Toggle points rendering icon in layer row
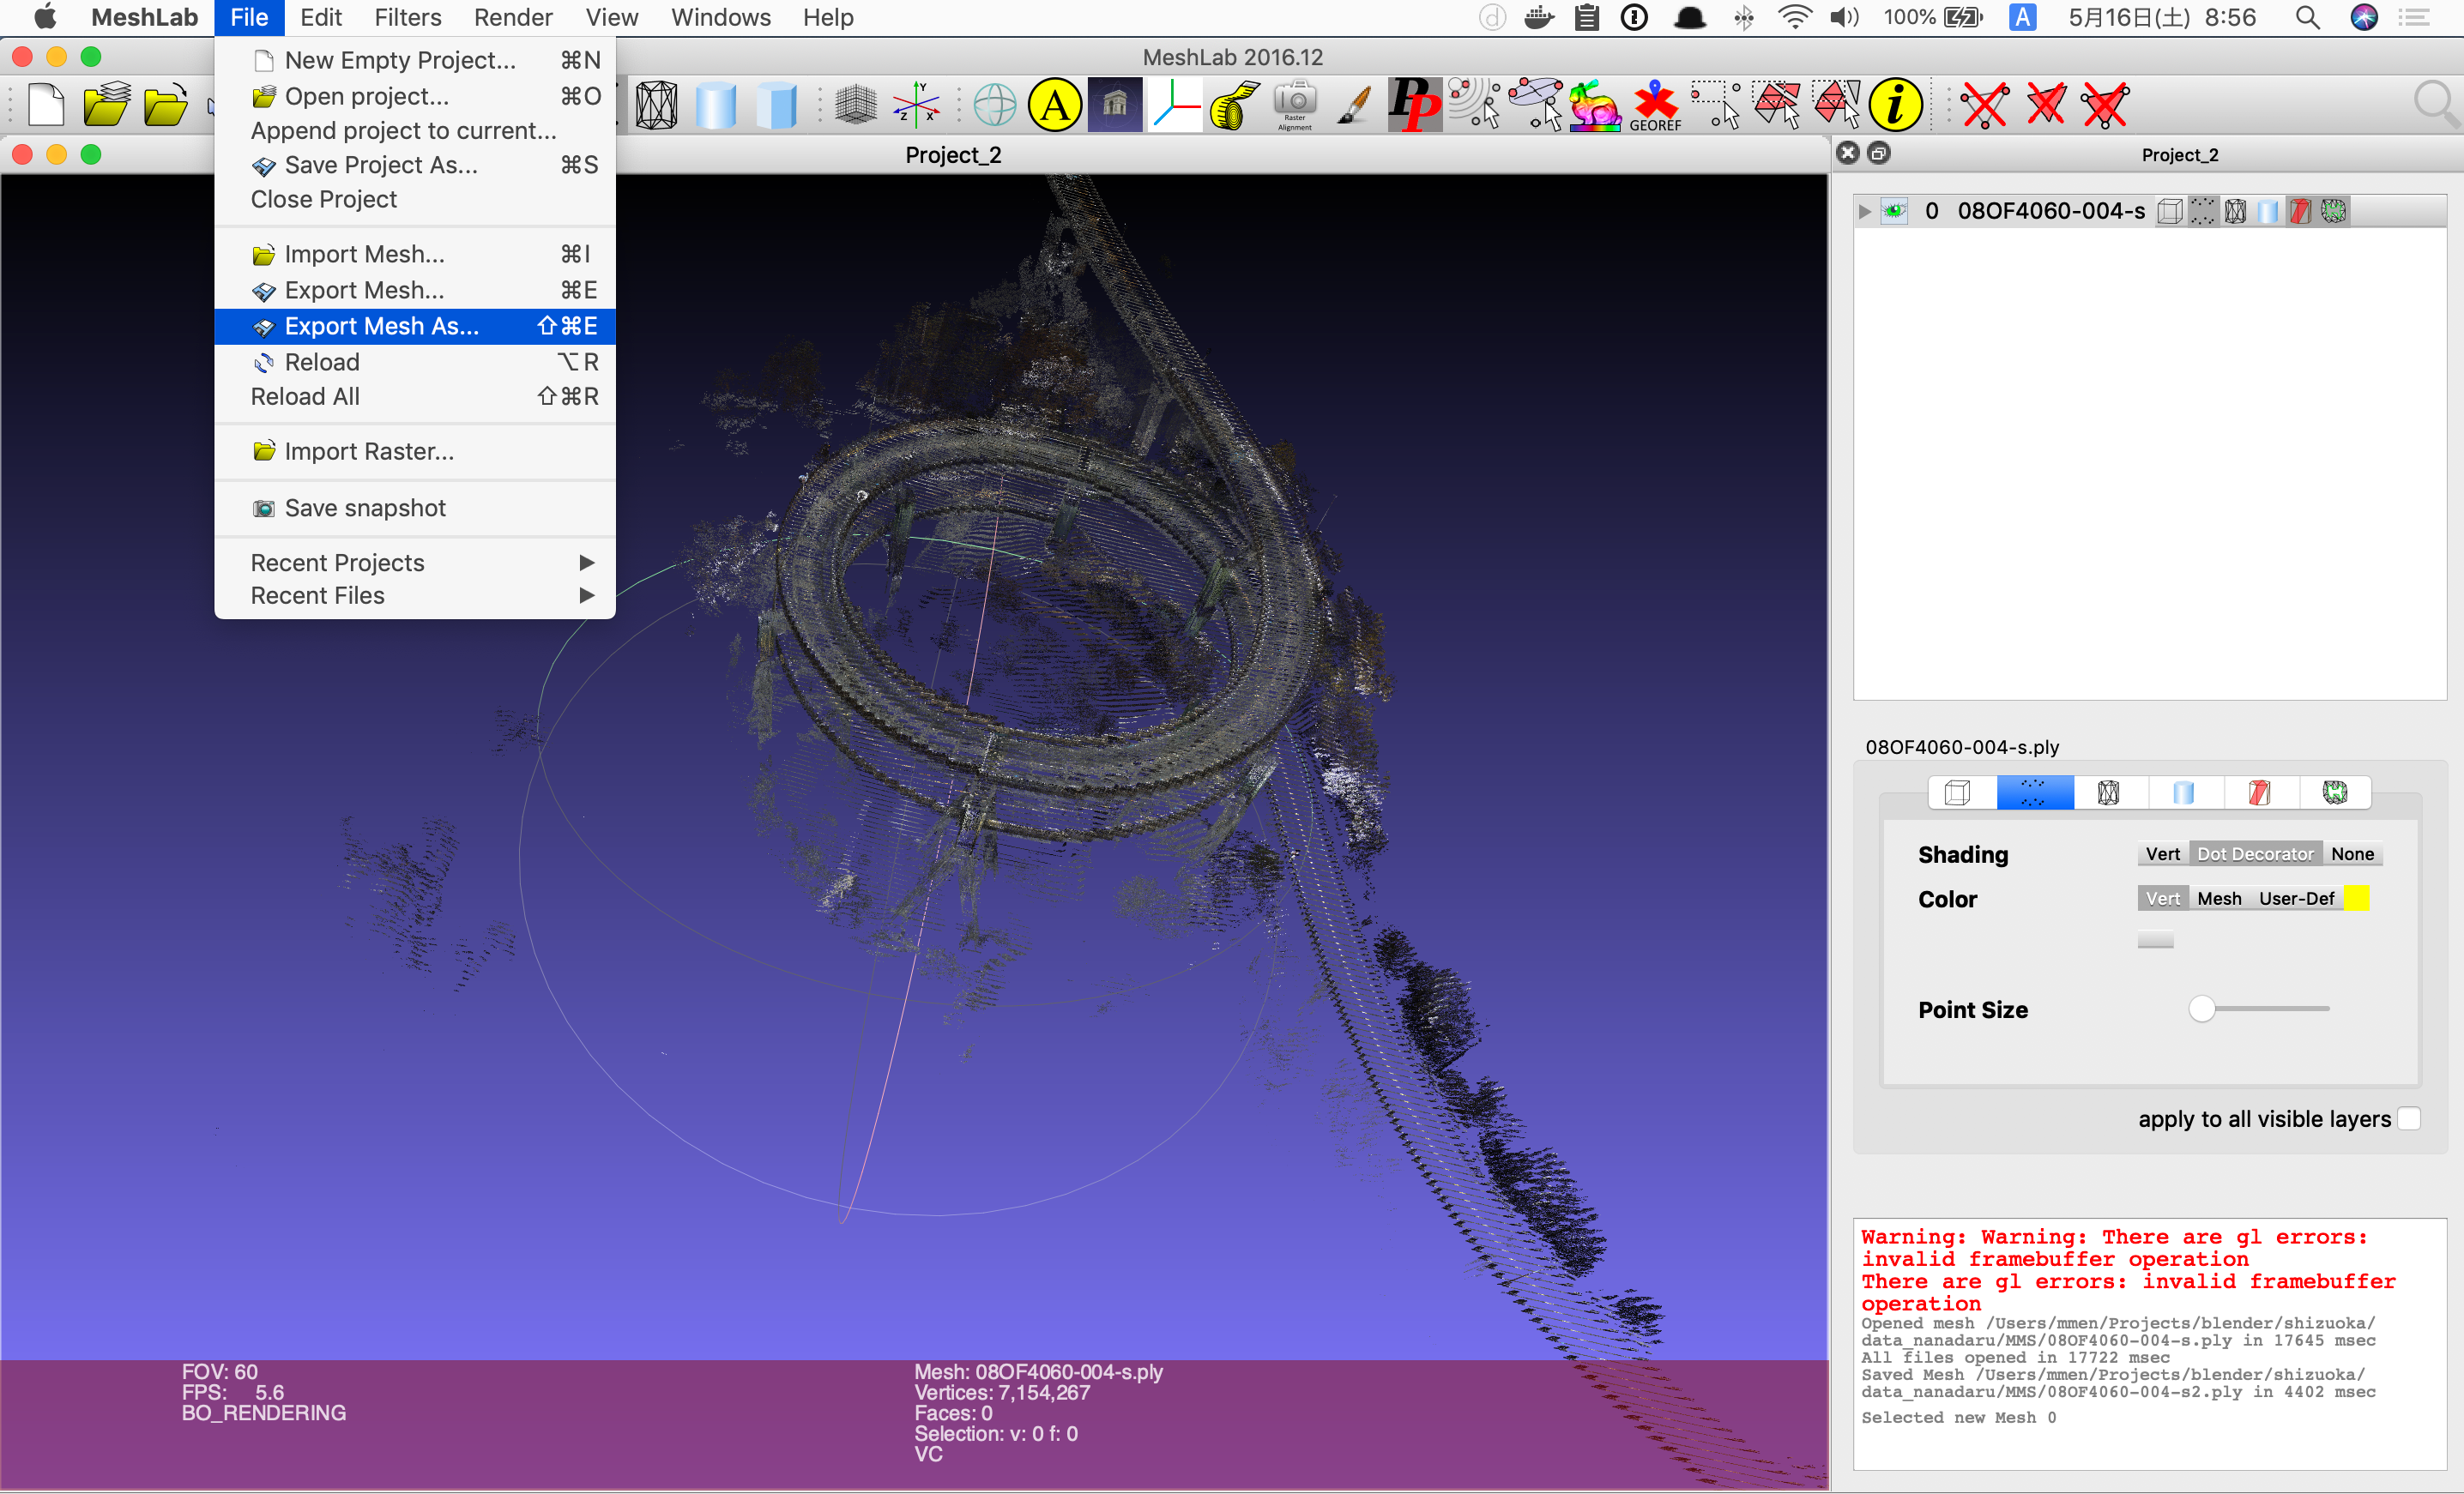Screen dimensions: 2464x1494 tap(2203, 211)
